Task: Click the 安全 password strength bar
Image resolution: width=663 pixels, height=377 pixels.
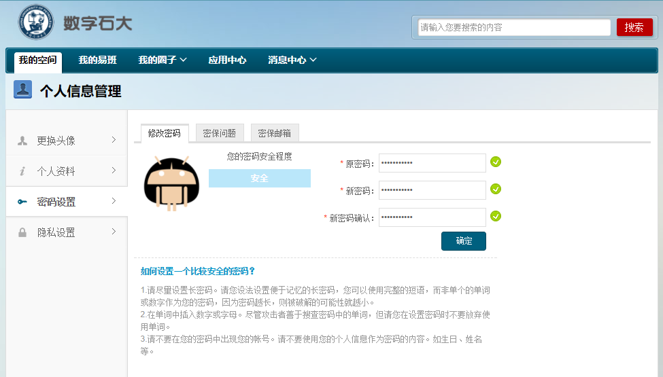Action: [260, 178]
